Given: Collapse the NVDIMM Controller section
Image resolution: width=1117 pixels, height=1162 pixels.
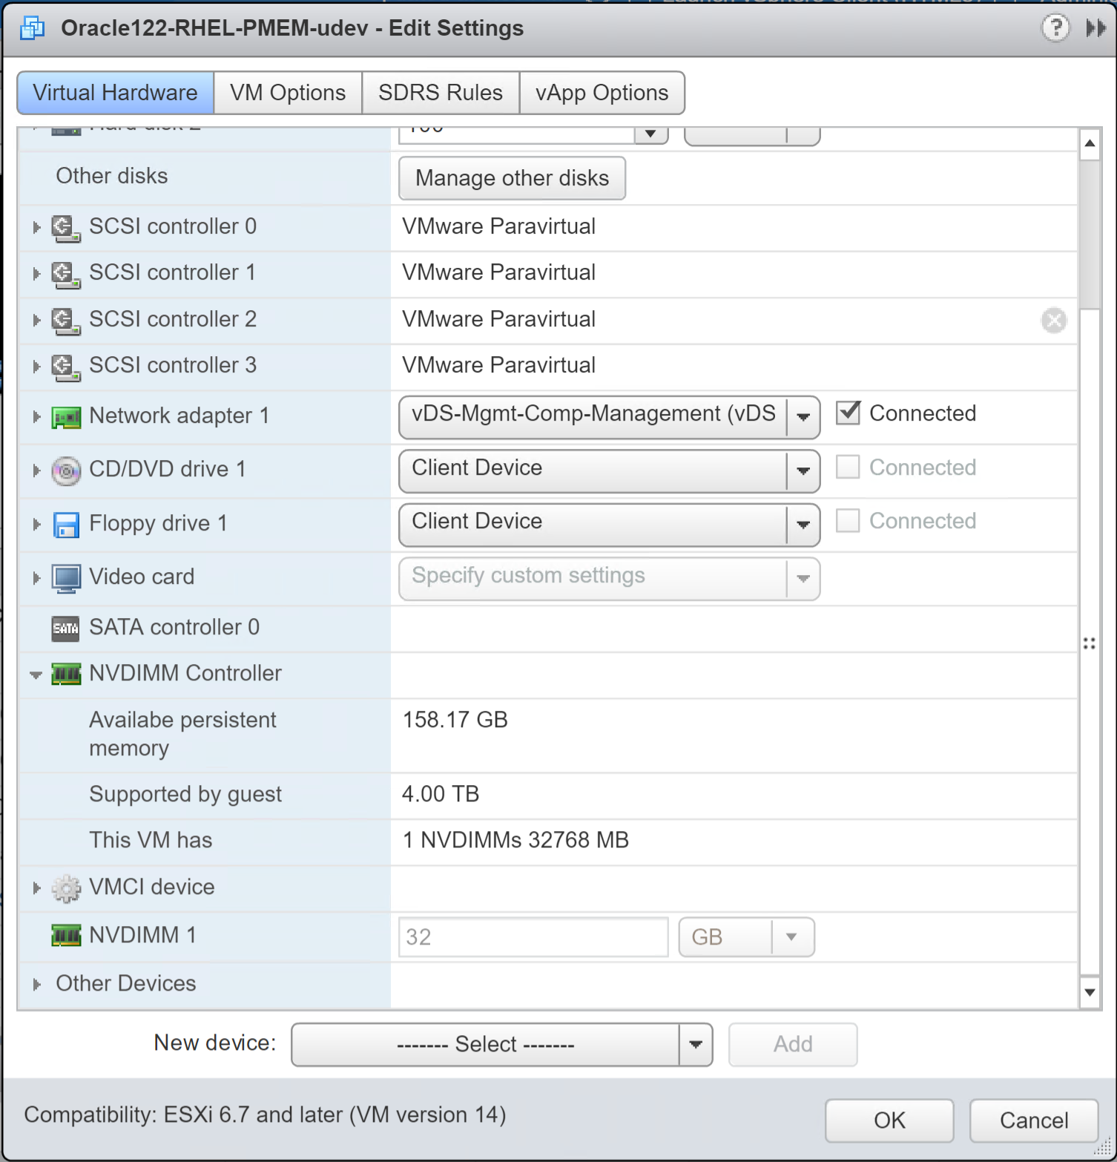Looking at the screenshot, I should pos(36,674).
